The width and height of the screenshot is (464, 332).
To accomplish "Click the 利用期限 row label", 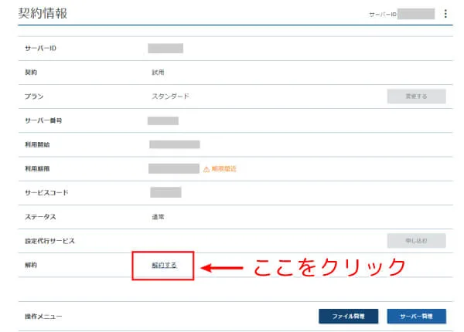I will click(x=37, y=168).
